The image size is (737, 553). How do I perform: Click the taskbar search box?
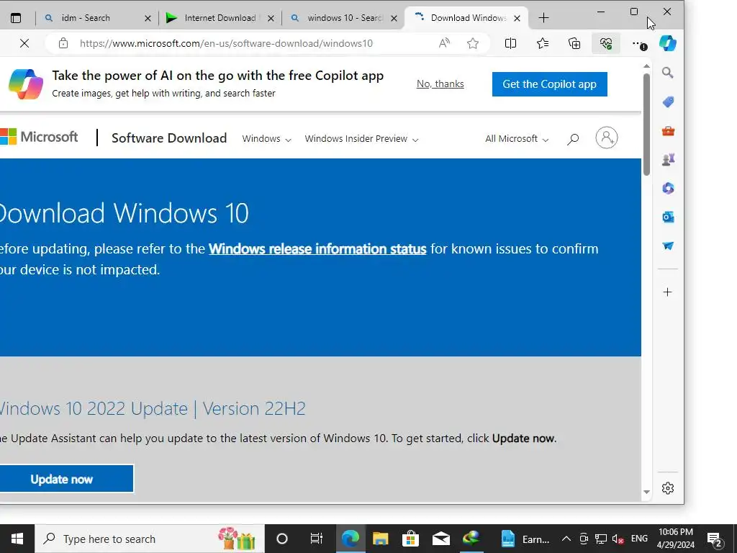pyautogui.click(x=150, y=539)
